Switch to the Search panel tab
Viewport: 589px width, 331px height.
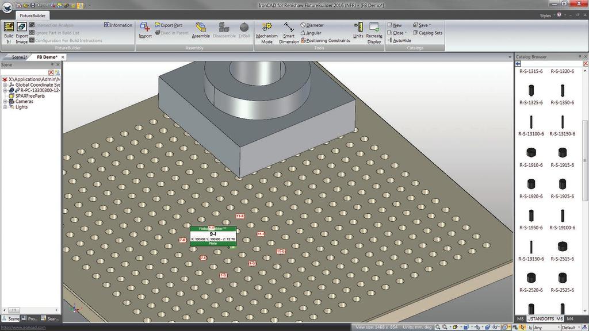pyautogui.click(x=50, y=318)
